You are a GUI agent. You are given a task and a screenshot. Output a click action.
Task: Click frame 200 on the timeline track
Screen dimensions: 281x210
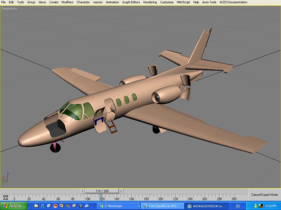point(161,197)
